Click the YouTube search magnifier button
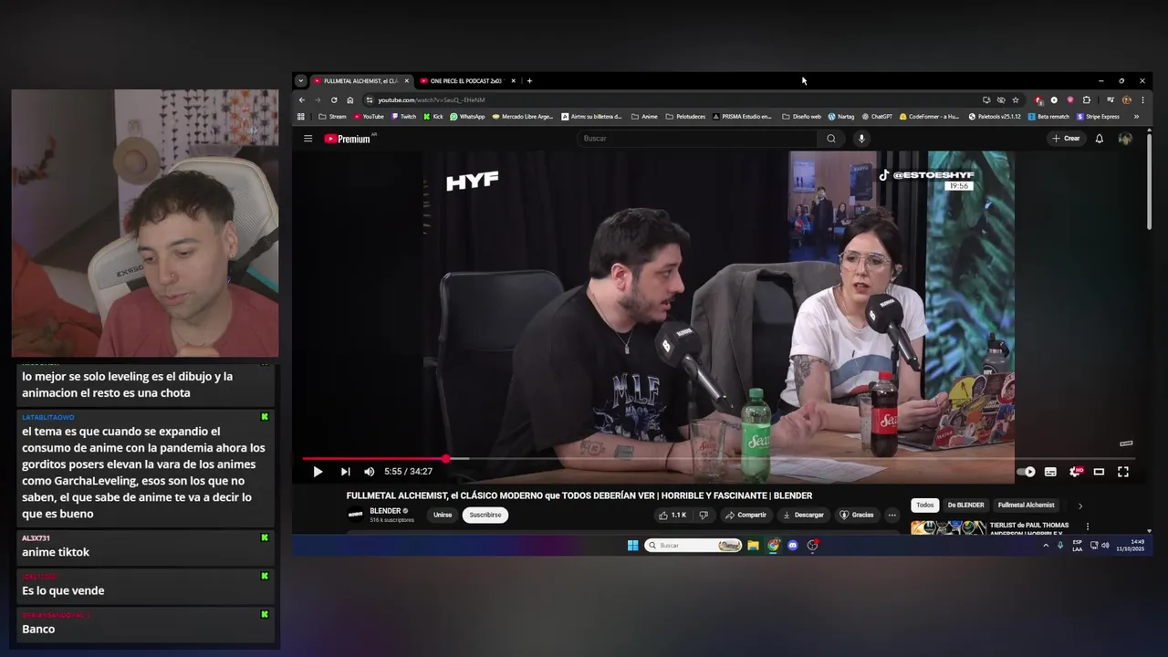 [831, 139]
